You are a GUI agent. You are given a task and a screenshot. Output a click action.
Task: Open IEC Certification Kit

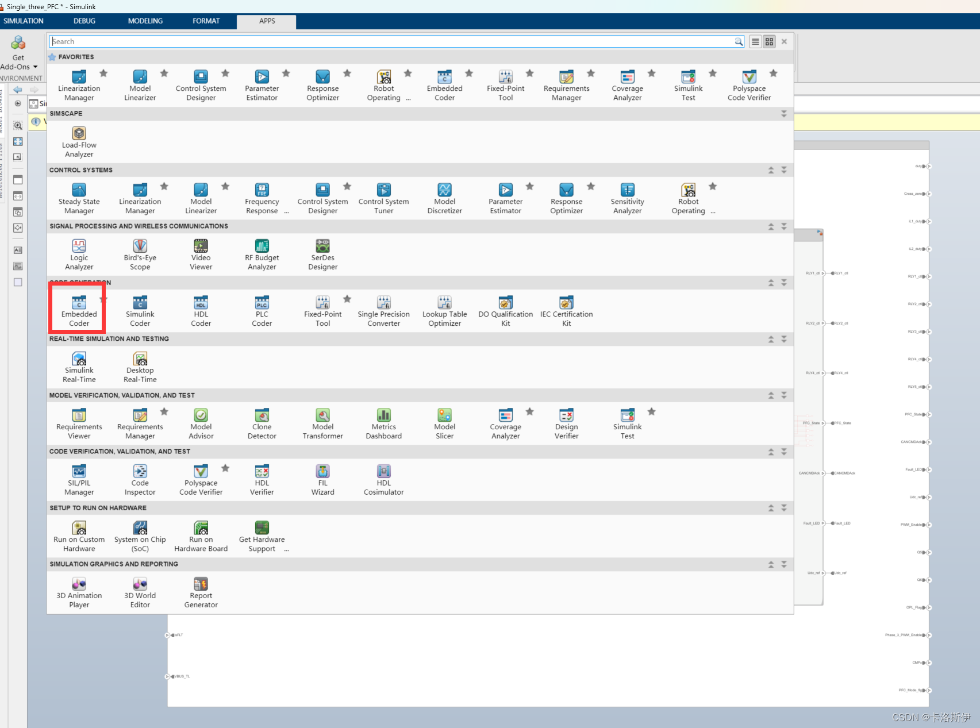coord(566,311)
